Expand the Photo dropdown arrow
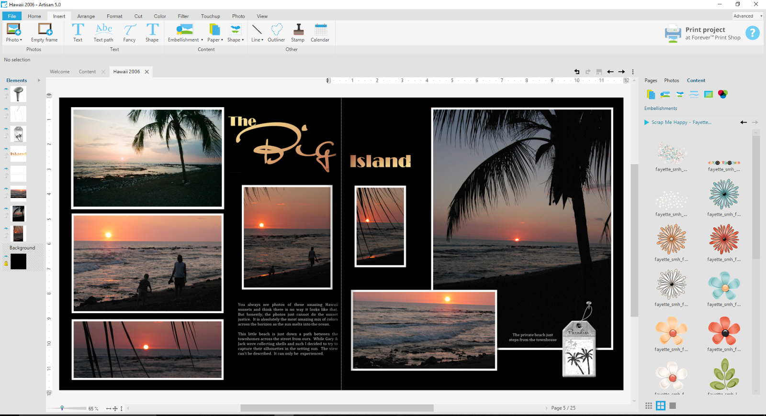 point(21,40)
